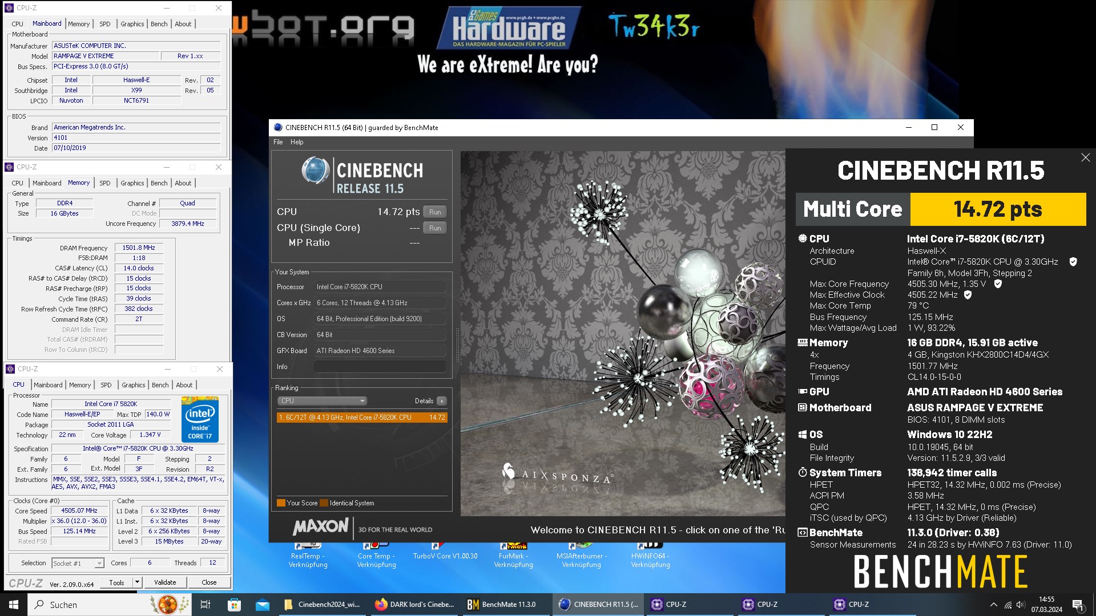Open the TurboV Core V1.00.30 desktop shortcut
The height and width of the screenshot is (616, 1096).
click(445, 552)
